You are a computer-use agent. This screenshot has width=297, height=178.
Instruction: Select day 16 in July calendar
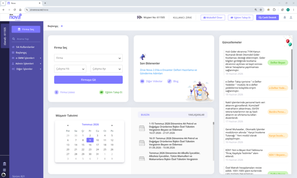tap(90, 145)
